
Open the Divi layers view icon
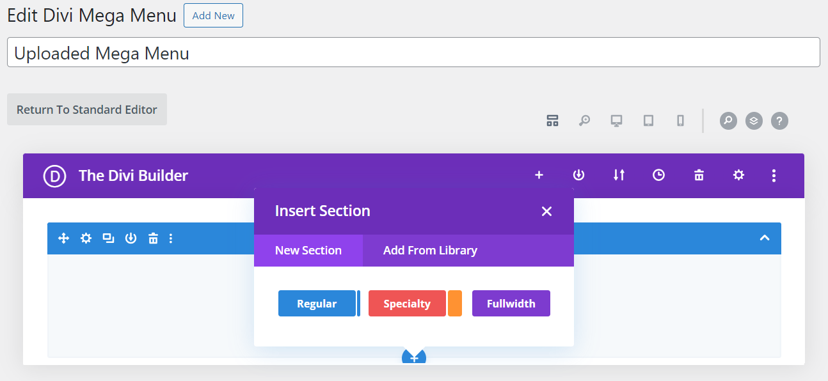click(754, 121)
